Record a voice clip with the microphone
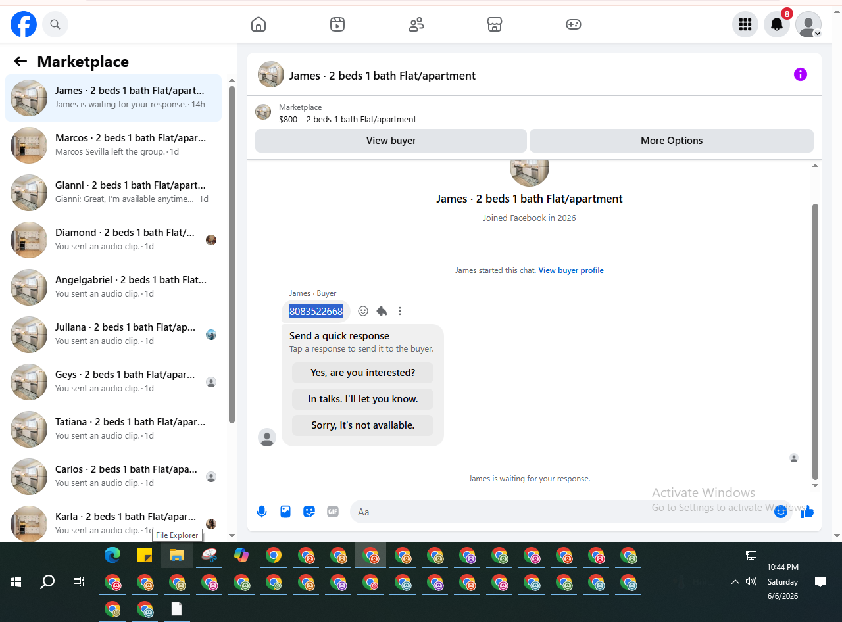The height and width of the screenshot is (622, 842). (262, 512)
